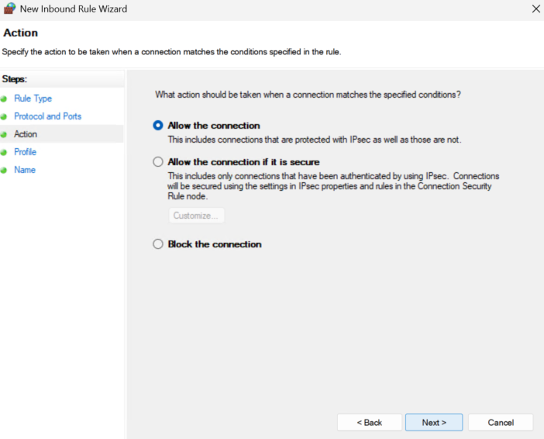Click the firewall wizard icon in title bar

pos(10,9)
